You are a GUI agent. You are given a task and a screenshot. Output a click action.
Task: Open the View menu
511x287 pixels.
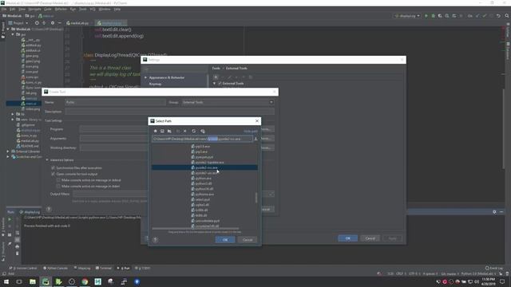click(22, 9)
